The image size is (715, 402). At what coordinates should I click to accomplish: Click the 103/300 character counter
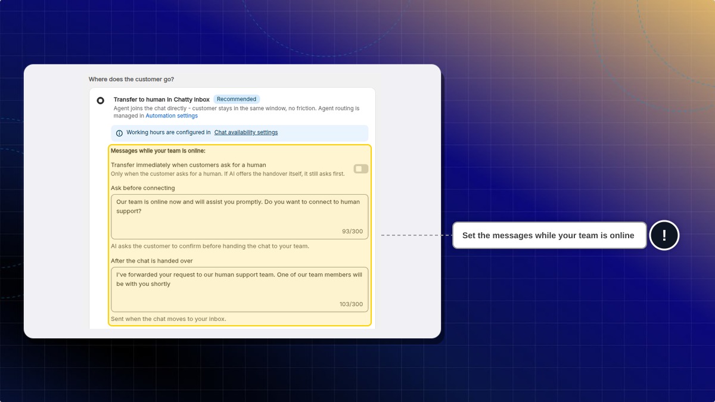click(351, 304)
